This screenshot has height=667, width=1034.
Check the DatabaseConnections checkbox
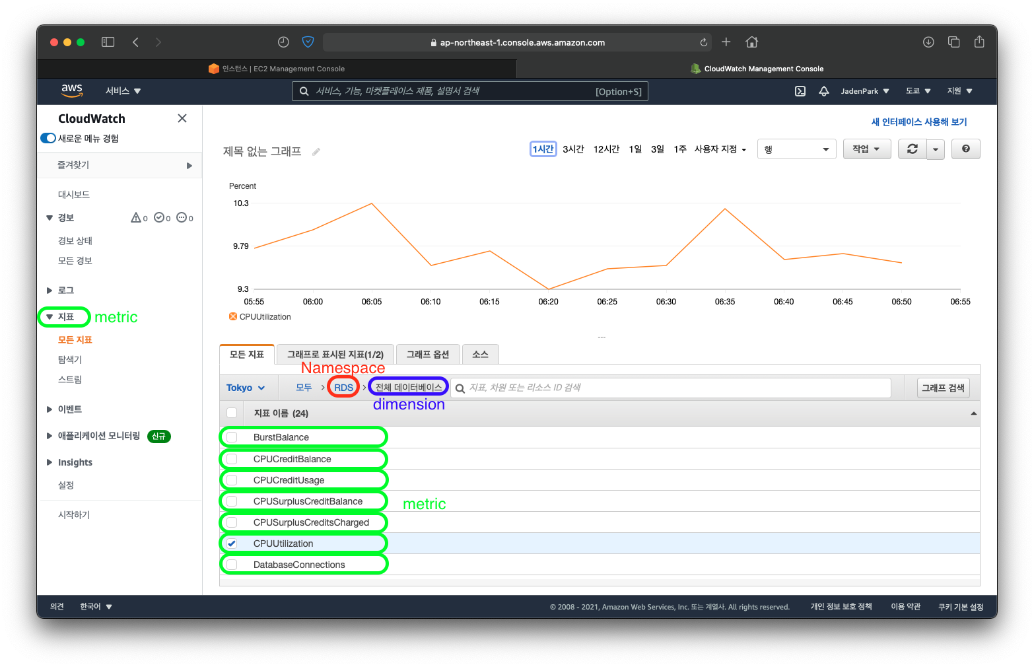(232, 565)
